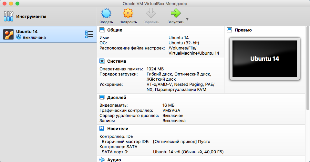Click the Ubuntu 14 OS logo icon
The image size is (310, 162).
(8, 34)
